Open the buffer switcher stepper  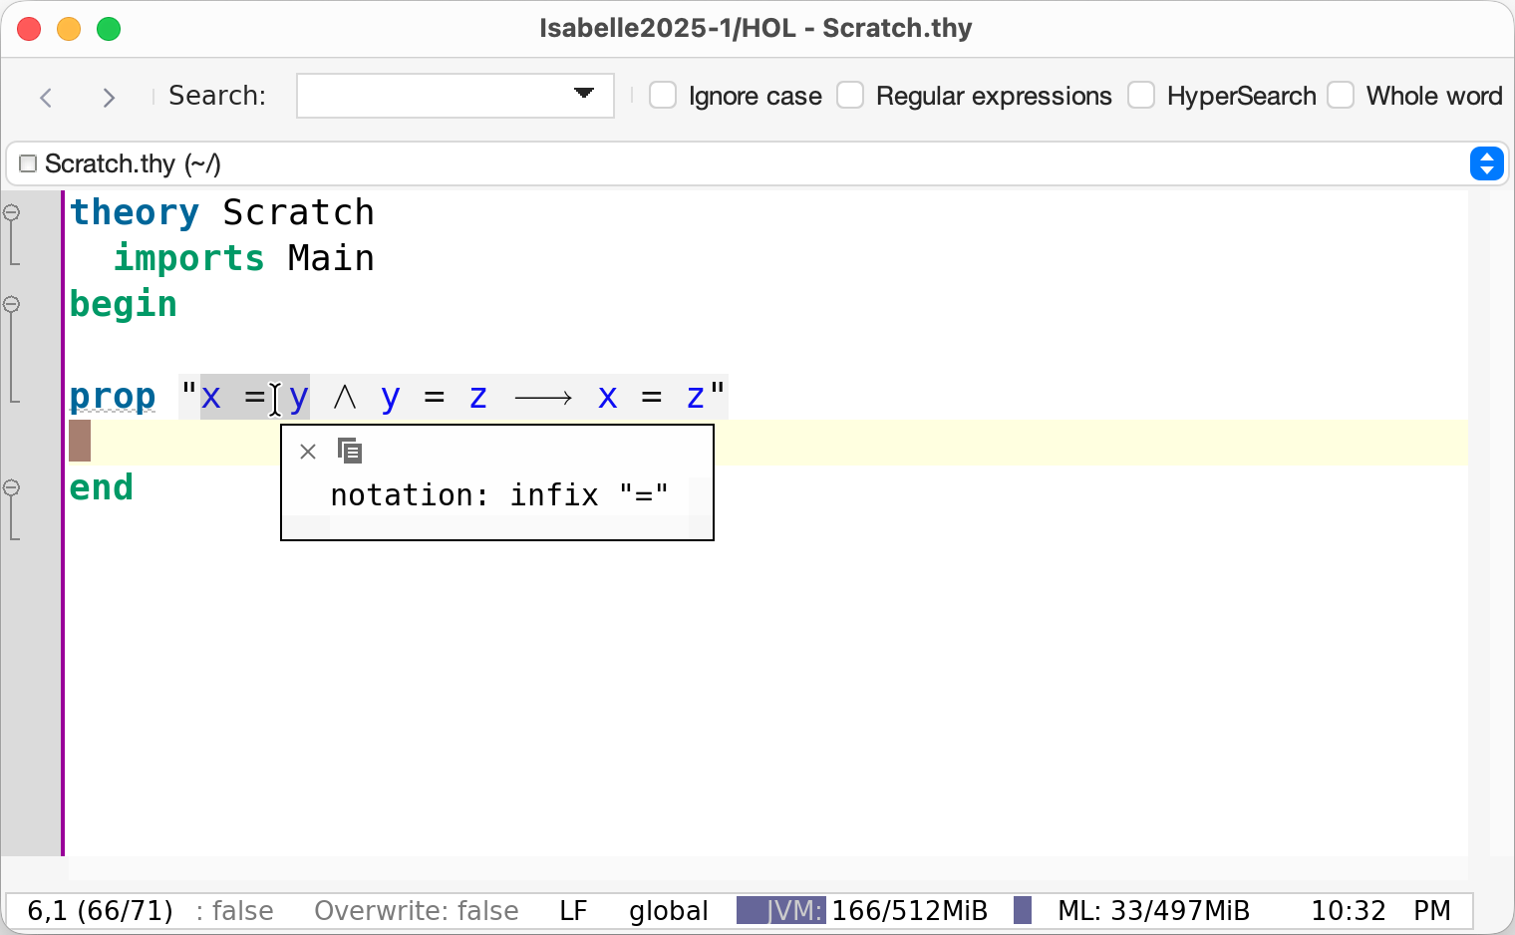point(1486,163)
